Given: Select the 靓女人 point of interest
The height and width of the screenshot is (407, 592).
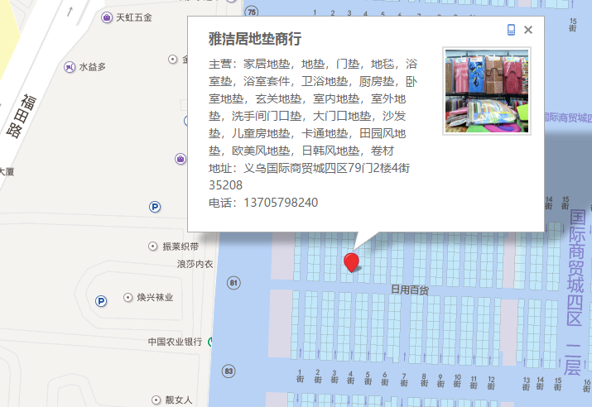Looking at the screenshot, I should tap(157, 400).
